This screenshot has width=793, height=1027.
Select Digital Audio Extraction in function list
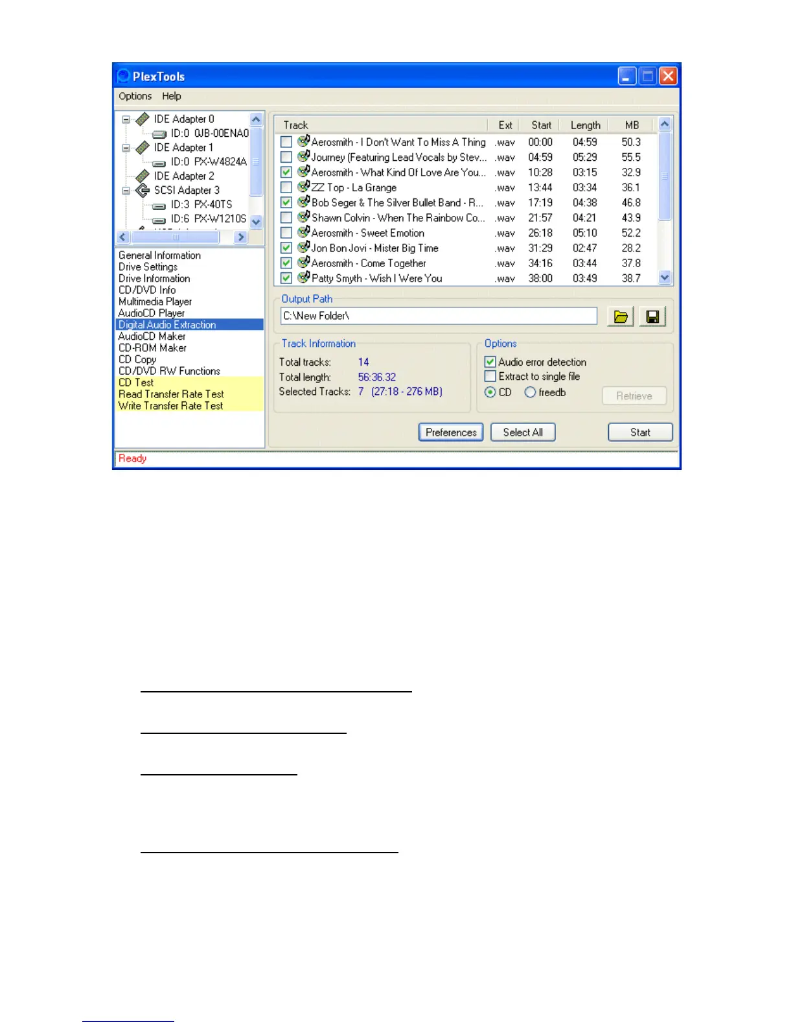190,325
